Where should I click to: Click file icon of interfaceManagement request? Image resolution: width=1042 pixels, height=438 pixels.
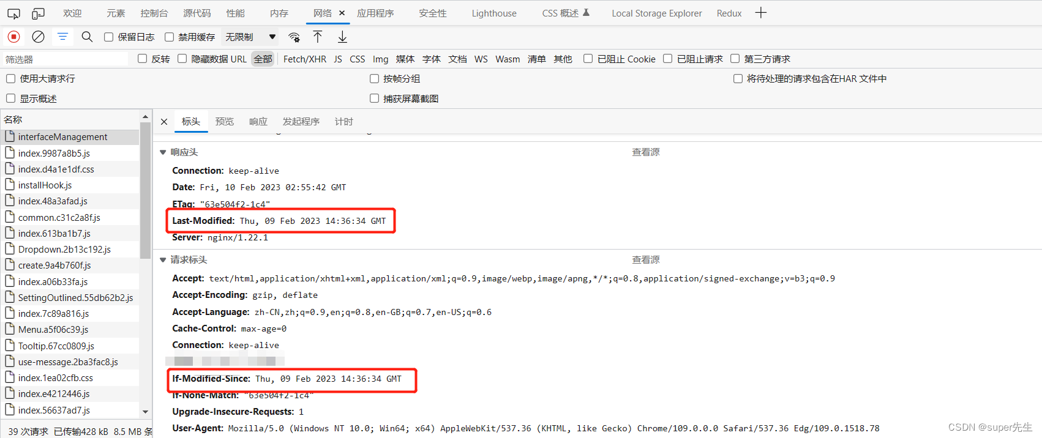(10, 136)
